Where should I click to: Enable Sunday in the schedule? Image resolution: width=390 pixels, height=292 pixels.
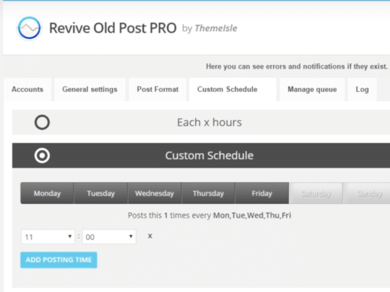tap(367, 193)
